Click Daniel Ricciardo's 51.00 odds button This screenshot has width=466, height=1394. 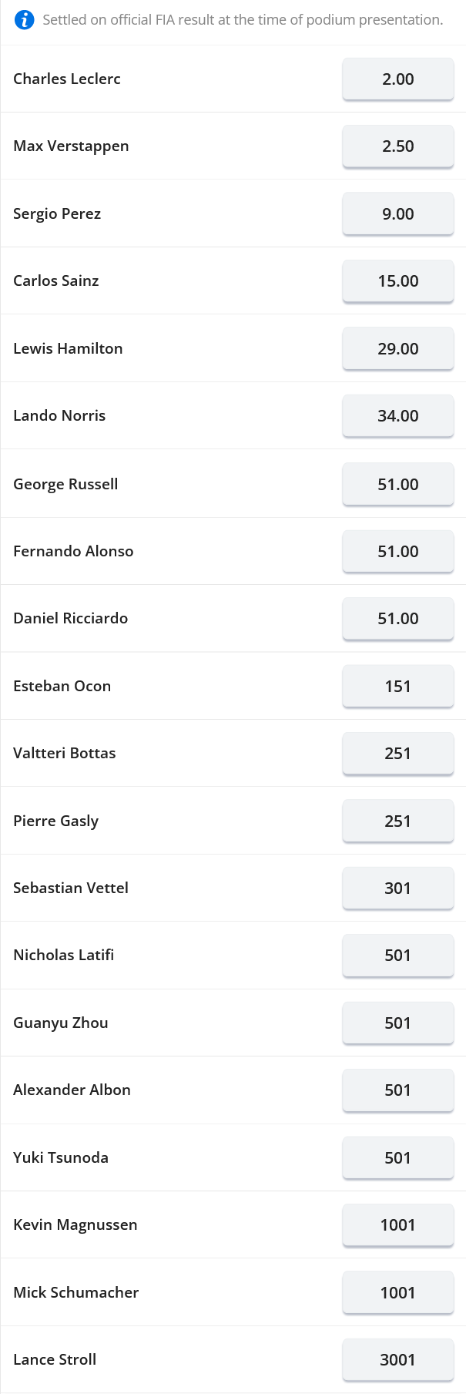[x=397, y=619]
